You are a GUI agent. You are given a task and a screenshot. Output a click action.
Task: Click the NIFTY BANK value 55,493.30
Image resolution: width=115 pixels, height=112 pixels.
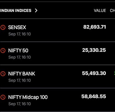[94, 73]
